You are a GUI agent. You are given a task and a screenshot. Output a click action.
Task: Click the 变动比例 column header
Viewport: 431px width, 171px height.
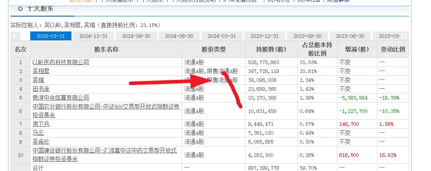click(x=393, y=50)
